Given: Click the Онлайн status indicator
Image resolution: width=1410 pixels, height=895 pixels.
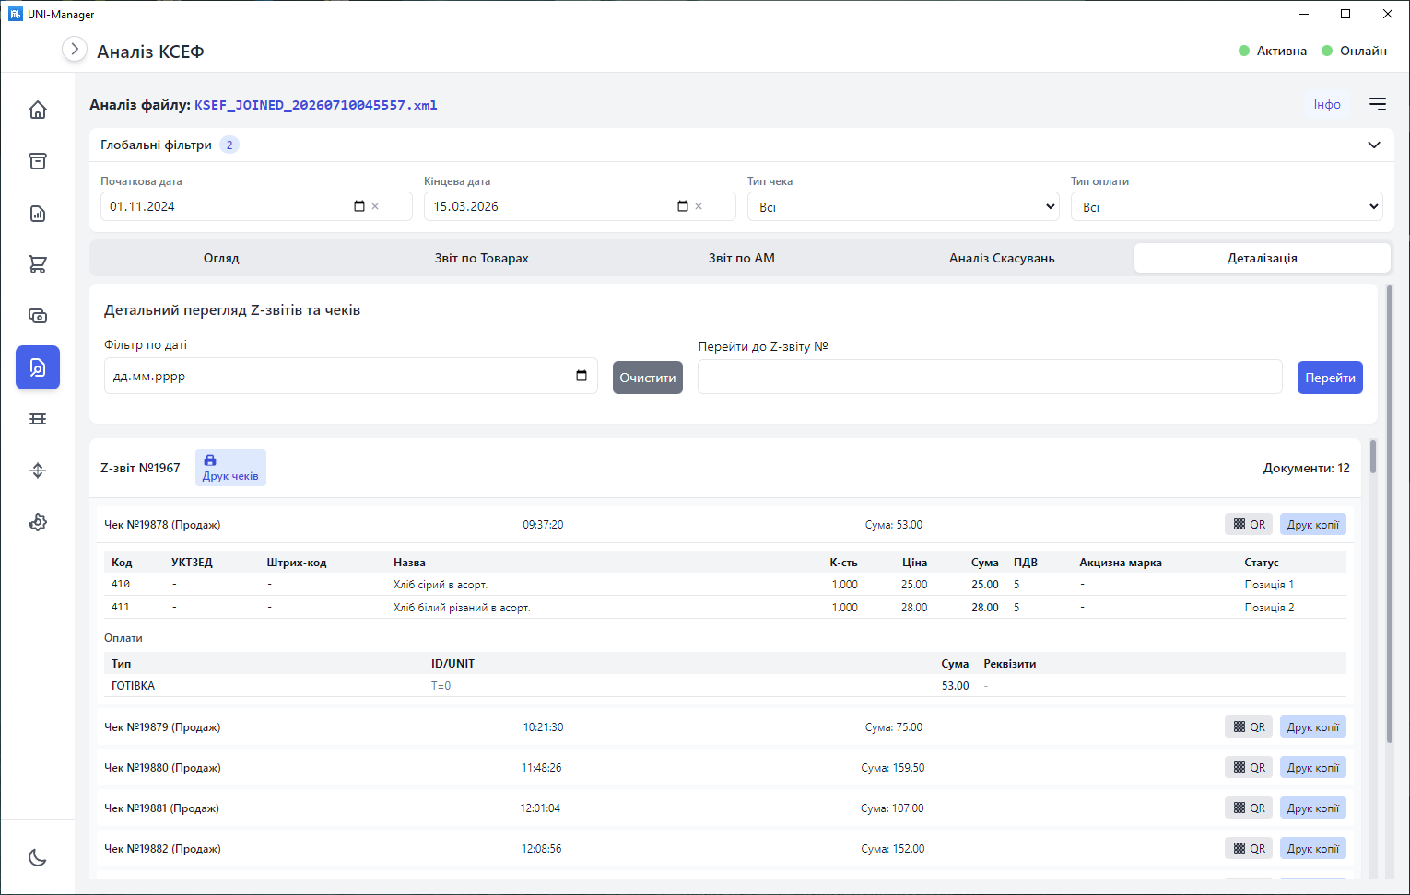Looking at the screenshot, I should tap(1355, 51).
